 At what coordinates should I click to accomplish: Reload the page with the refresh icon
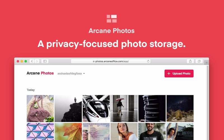point(148,61)
